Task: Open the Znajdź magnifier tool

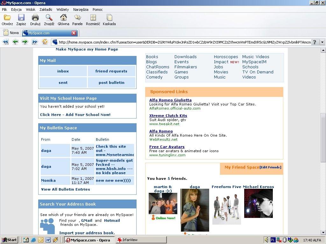Action: point(49,17)
